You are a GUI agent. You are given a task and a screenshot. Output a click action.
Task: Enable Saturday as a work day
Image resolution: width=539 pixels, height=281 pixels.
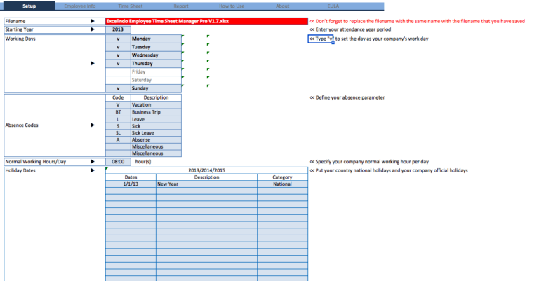click(118, 80)
